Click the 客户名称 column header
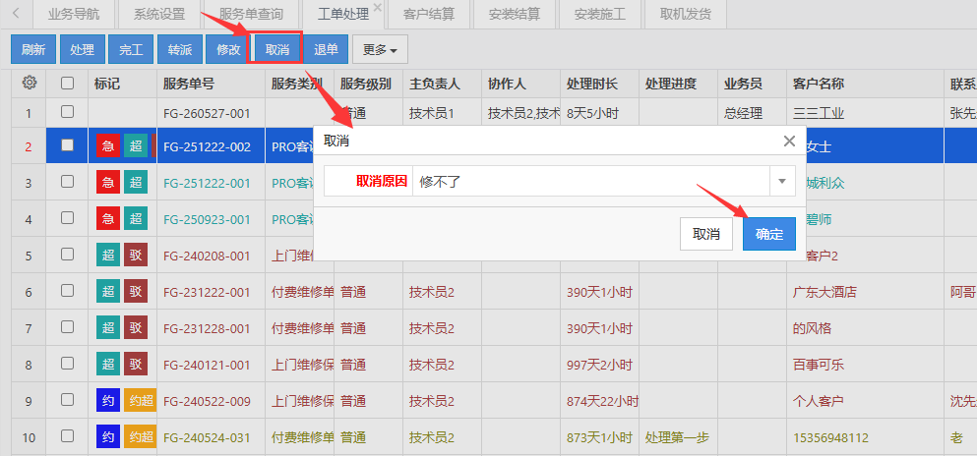Image resolution: width=977 pixels, height=456 pixels. point(865,84)
